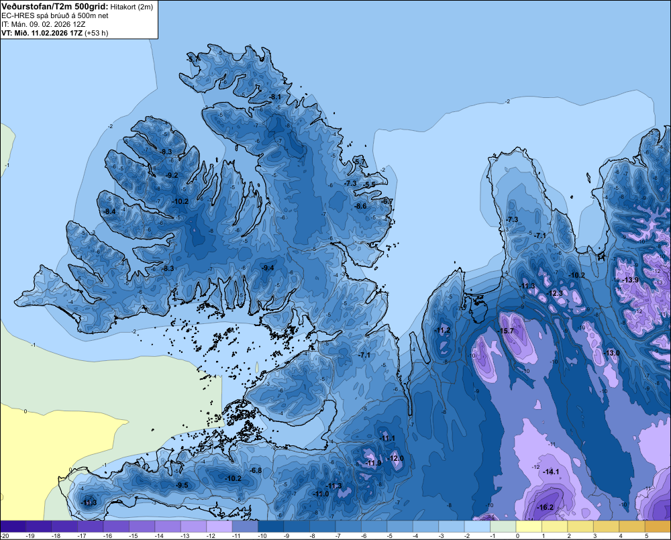
Task: Click the '-5.5' temperature value on the map
Action: (x=370, y=184)
